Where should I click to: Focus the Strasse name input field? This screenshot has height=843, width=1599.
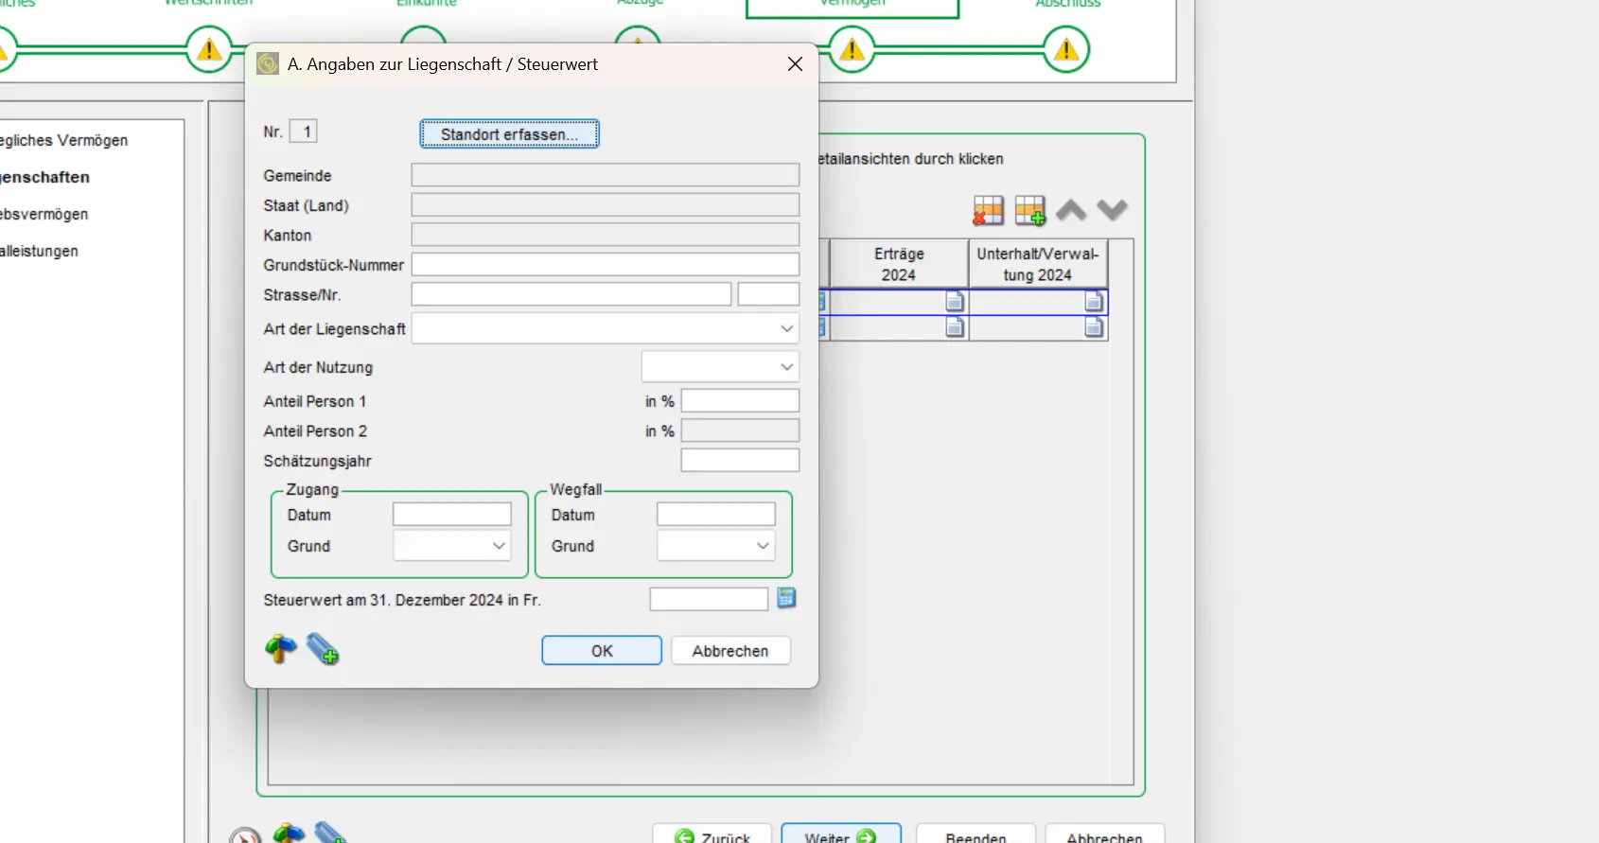(x=571, y=294)
